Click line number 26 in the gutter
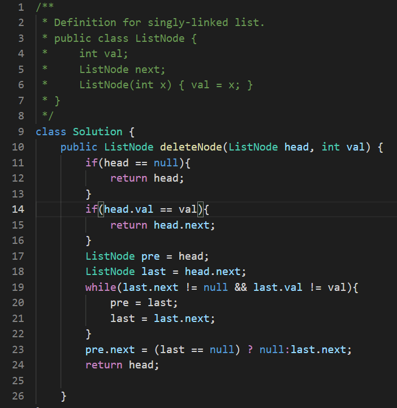Image resolution: width=397 pixels, height=408 pixels. 18,396
